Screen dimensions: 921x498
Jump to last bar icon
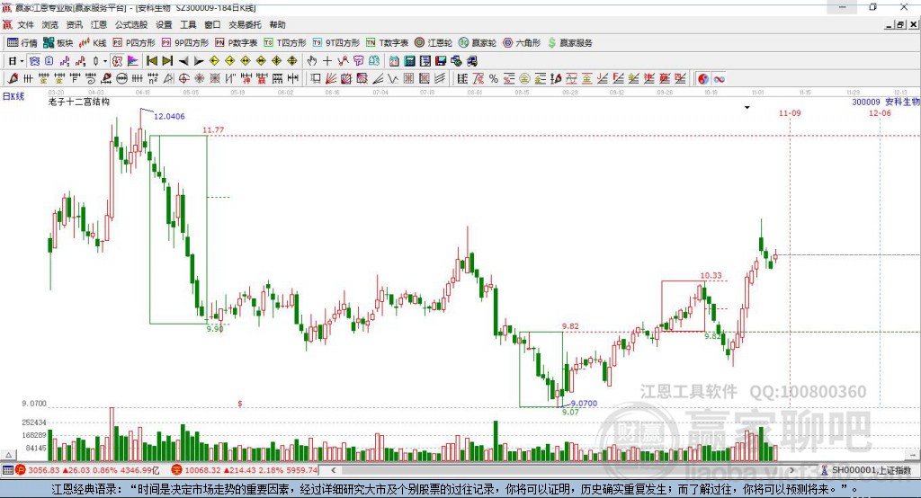point(167,61)
